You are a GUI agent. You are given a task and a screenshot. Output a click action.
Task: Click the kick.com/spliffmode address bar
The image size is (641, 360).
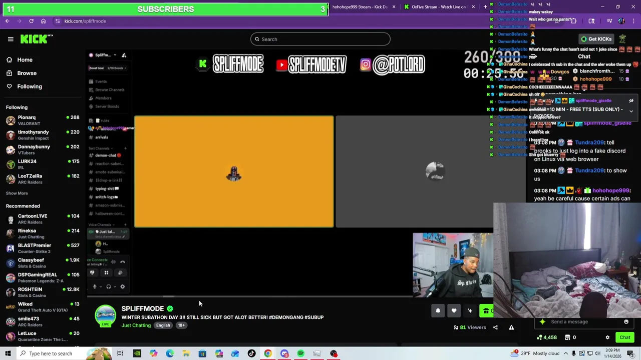(x=85, y=21)
